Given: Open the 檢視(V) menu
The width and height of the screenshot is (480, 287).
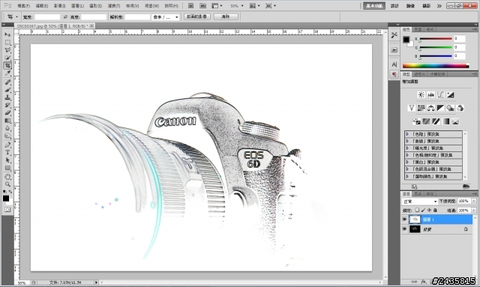Looking at the screenshot, I should click(132, 6).
